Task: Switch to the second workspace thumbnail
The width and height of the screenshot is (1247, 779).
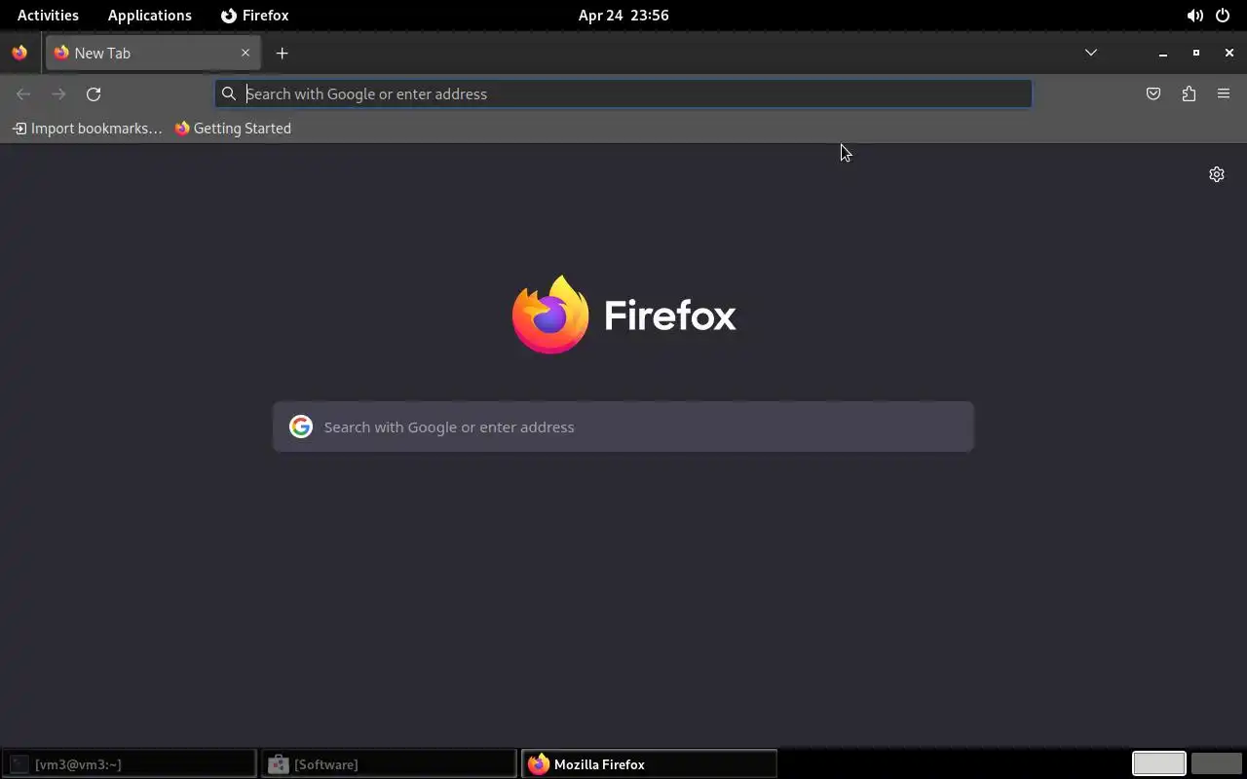Action: pyautogui.click(x=1217, y=763)
